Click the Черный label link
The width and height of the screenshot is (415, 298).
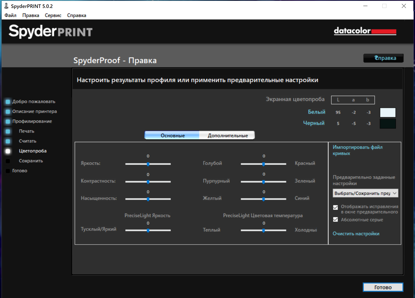click(314, 123)
